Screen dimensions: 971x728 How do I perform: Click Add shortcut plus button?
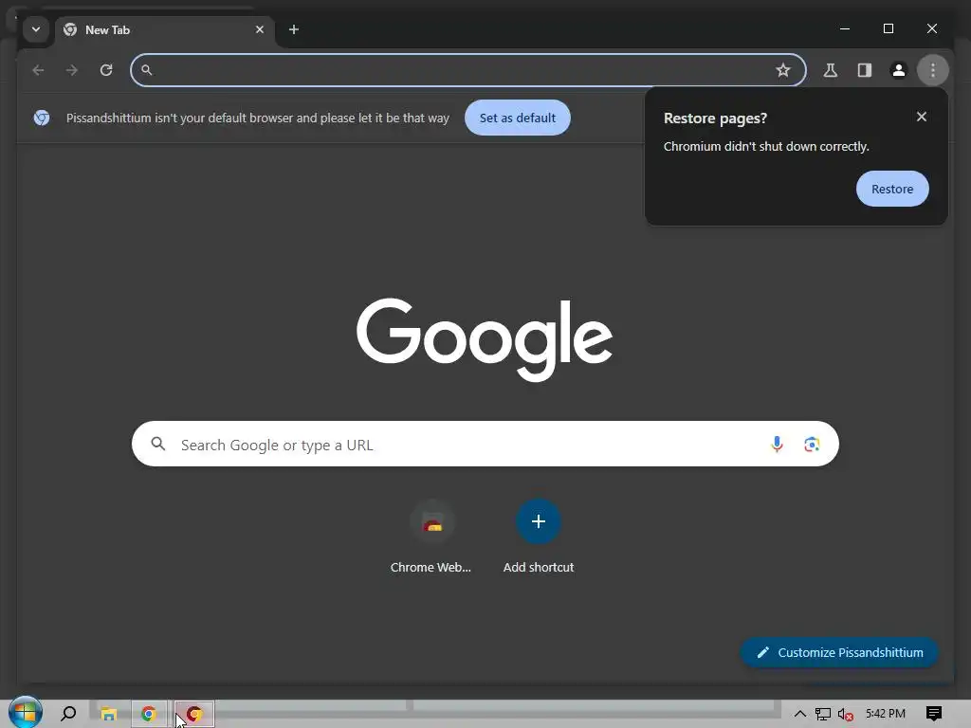coord(539,521)
